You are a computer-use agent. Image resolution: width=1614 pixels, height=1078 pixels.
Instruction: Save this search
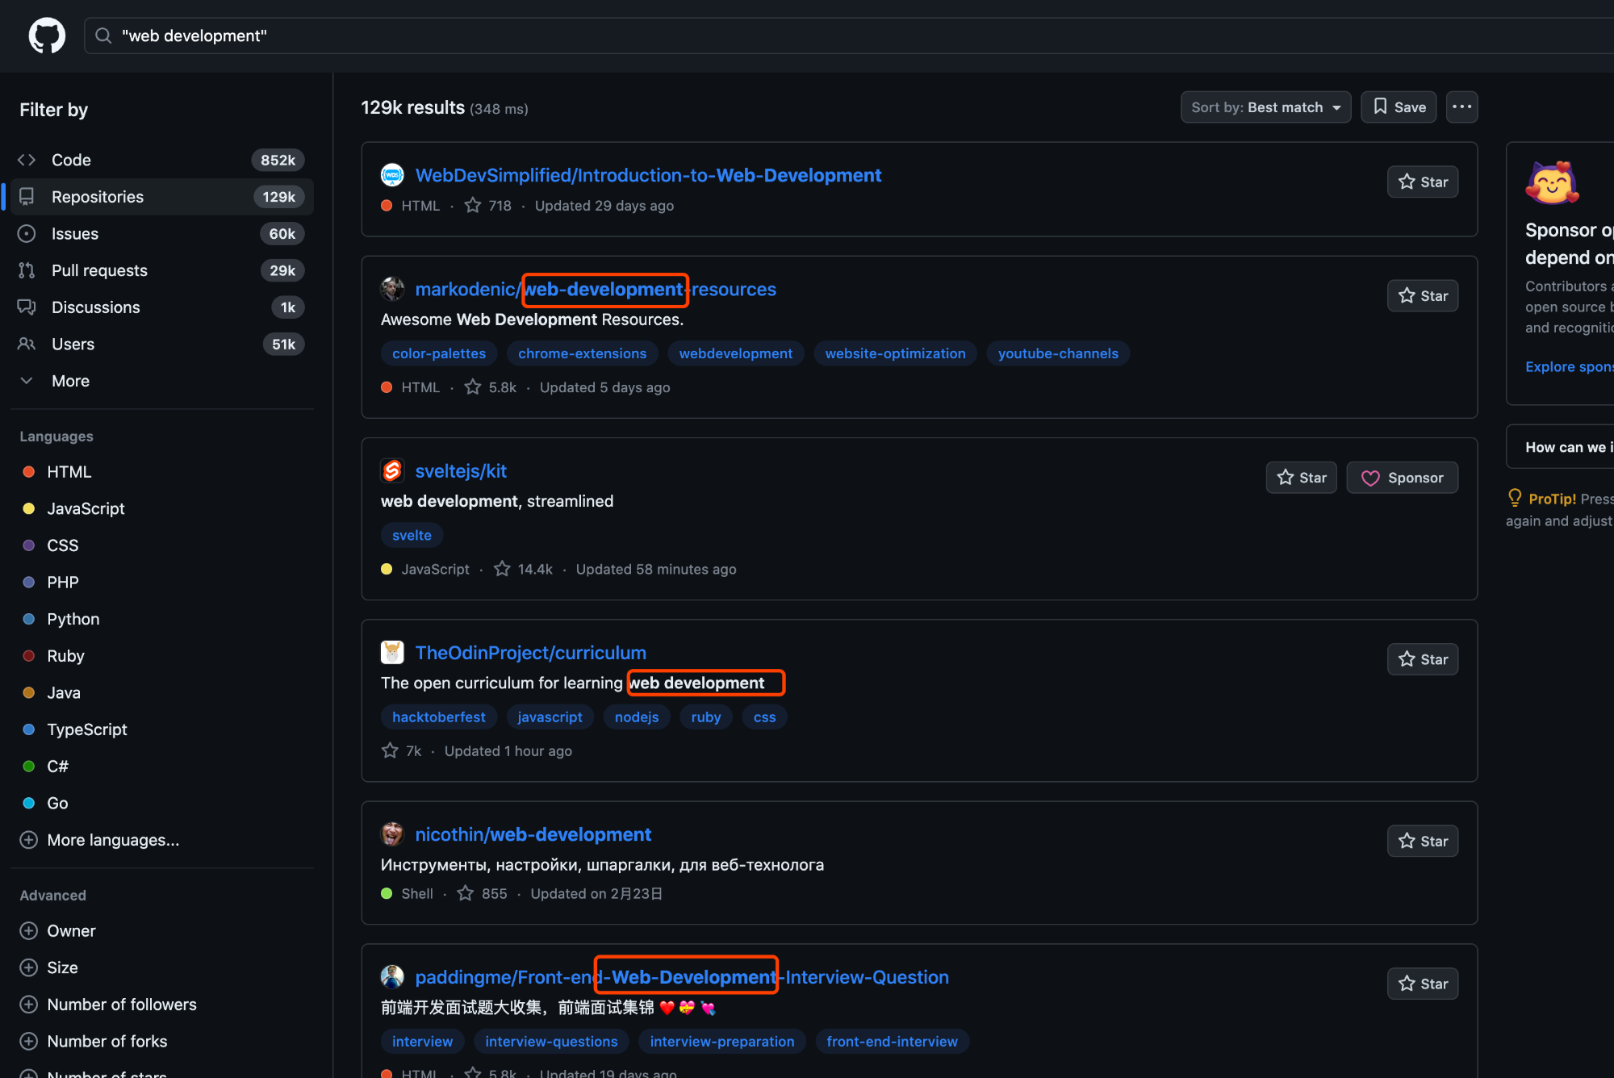coord(1399,107)
